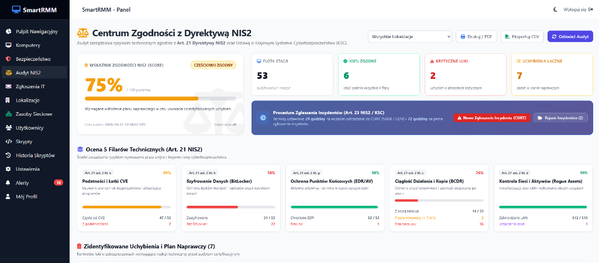Image resolution: width=599 pixels, height=263 pixels.
Task: Click the medal icon beside WSKAŹNIK ZGODNOŚCI
Action: 87,65
